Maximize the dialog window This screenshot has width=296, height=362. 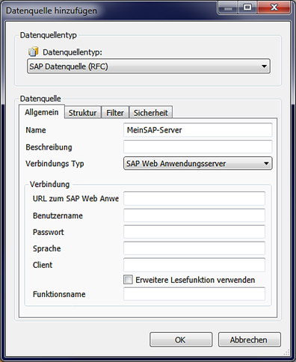click(247, 7)
